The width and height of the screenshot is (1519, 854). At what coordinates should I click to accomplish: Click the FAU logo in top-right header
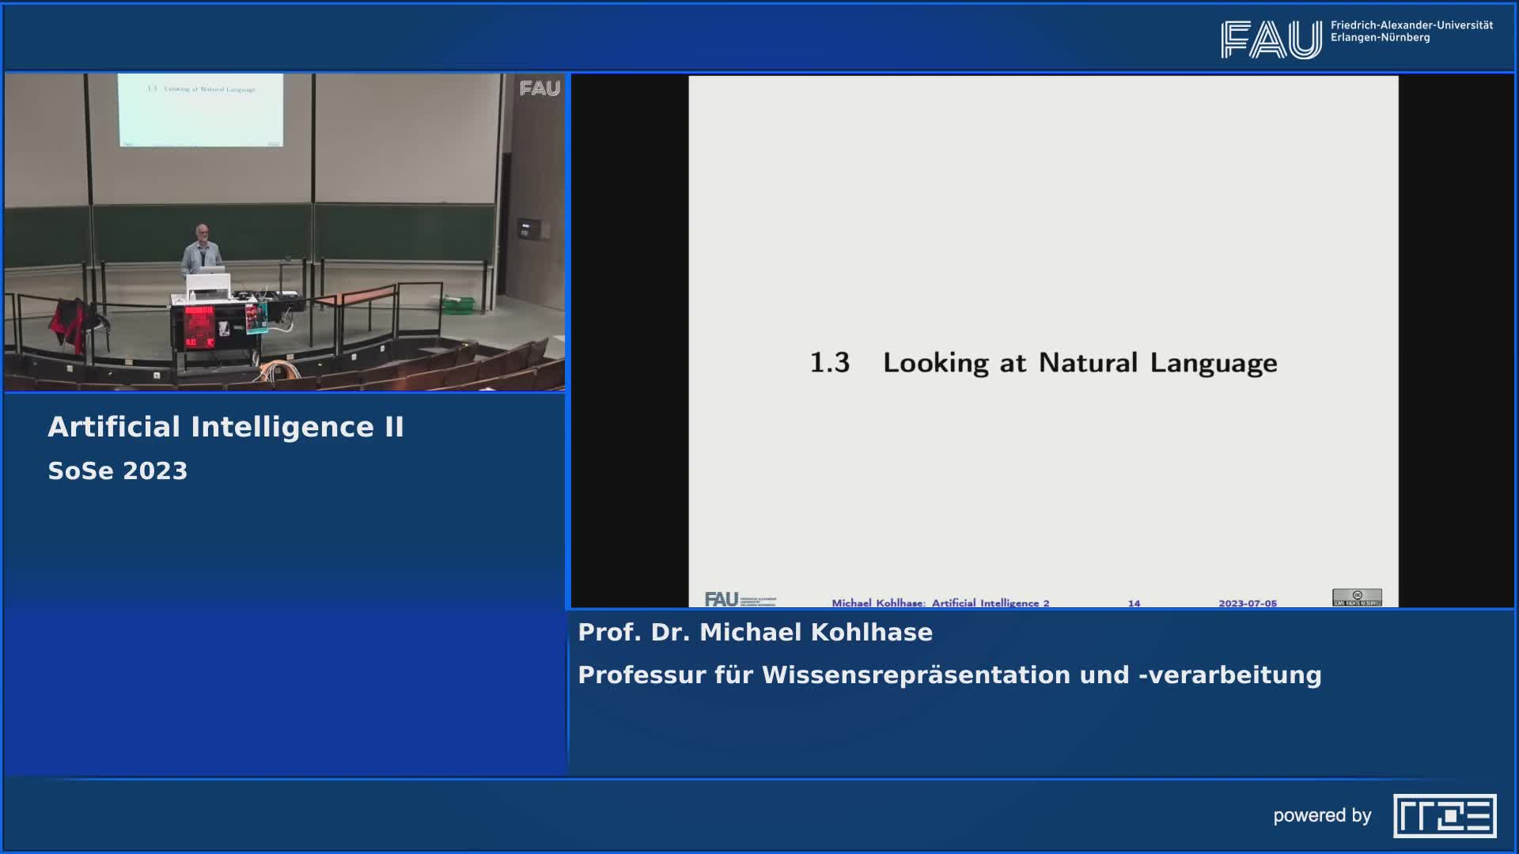click(1271, 39)
